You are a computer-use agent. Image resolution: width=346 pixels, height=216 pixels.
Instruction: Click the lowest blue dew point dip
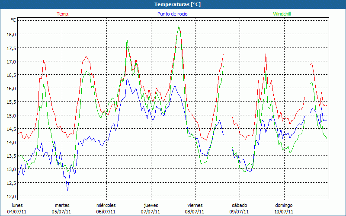point(67,190)
